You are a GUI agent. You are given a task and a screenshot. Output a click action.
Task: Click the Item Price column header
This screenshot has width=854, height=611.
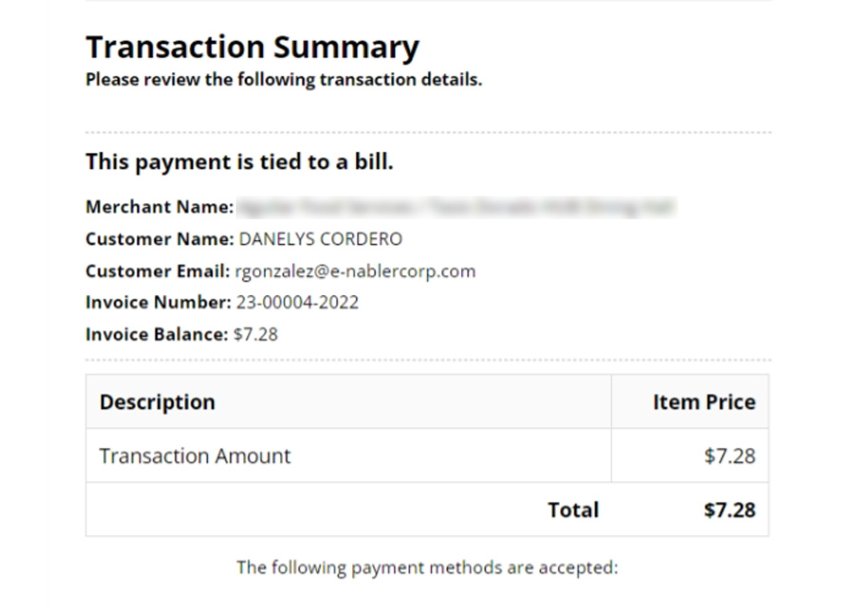(703, 401)
